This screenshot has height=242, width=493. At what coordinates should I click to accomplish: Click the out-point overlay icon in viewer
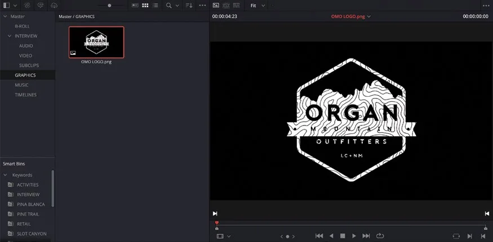click(x=487, y=213)
